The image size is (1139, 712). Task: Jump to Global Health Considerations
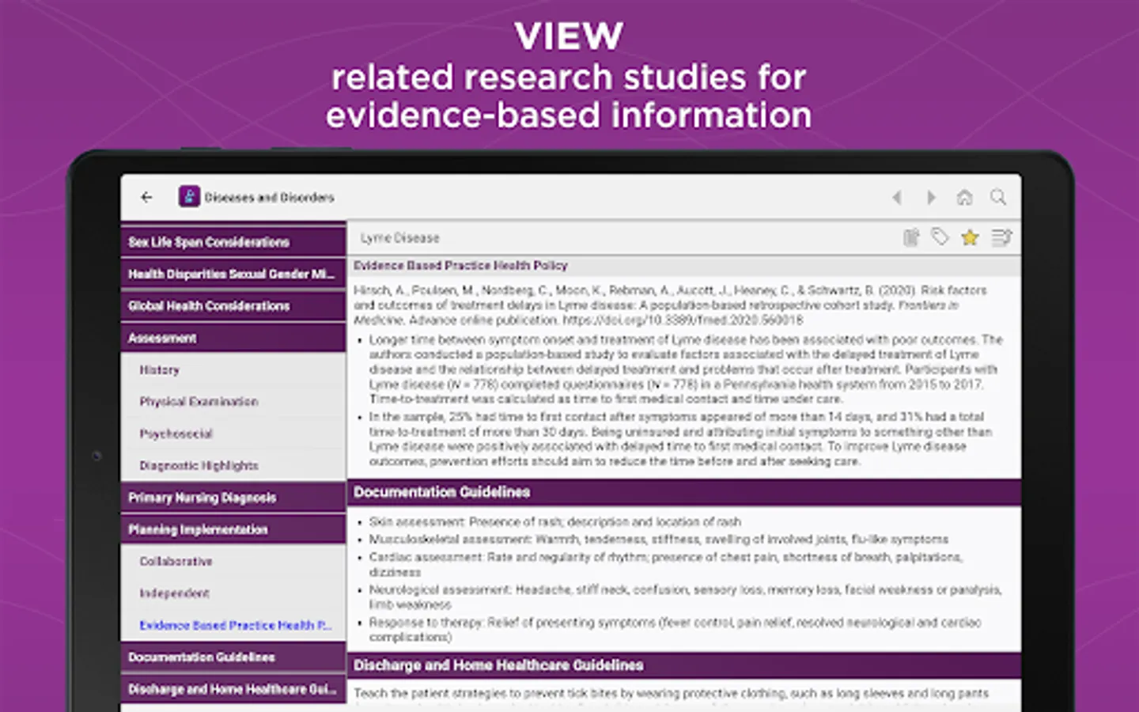click(x=233, y=305)
